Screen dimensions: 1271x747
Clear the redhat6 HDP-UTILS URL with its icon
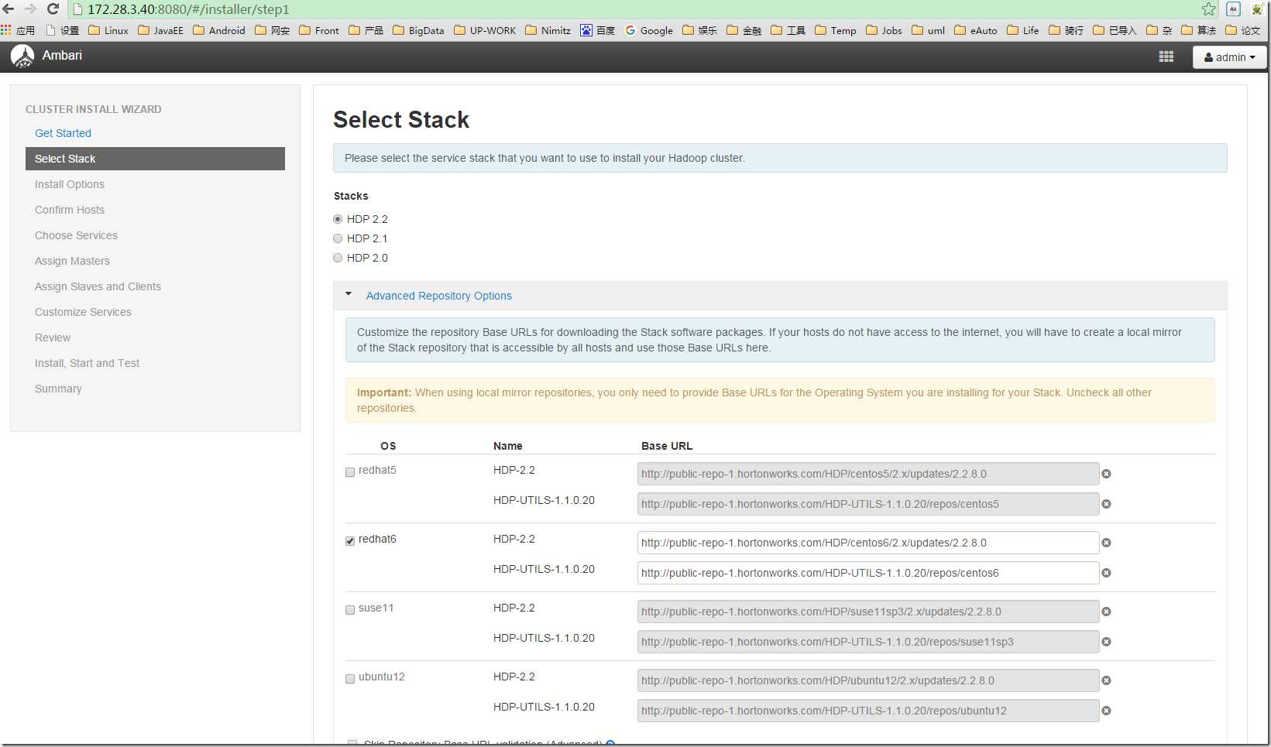click(x=1106, y=573)
